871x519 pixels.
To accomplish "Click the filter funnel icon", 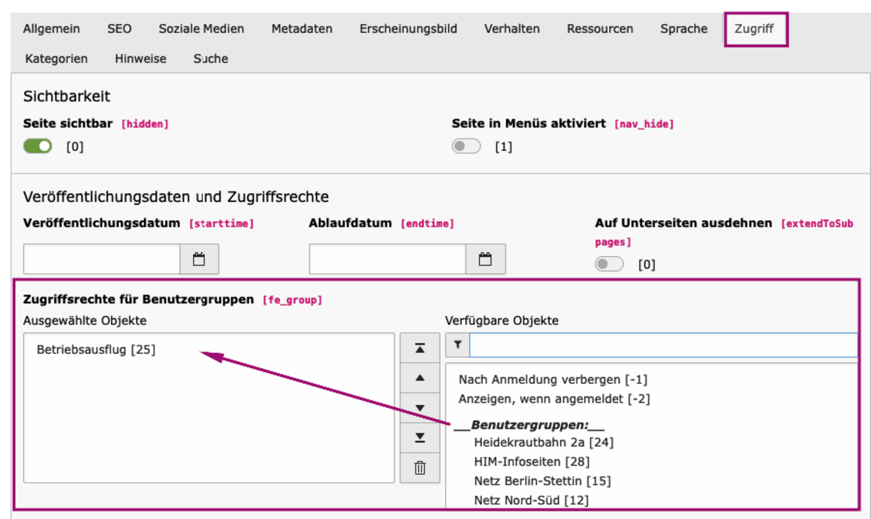I will point(457,345).
